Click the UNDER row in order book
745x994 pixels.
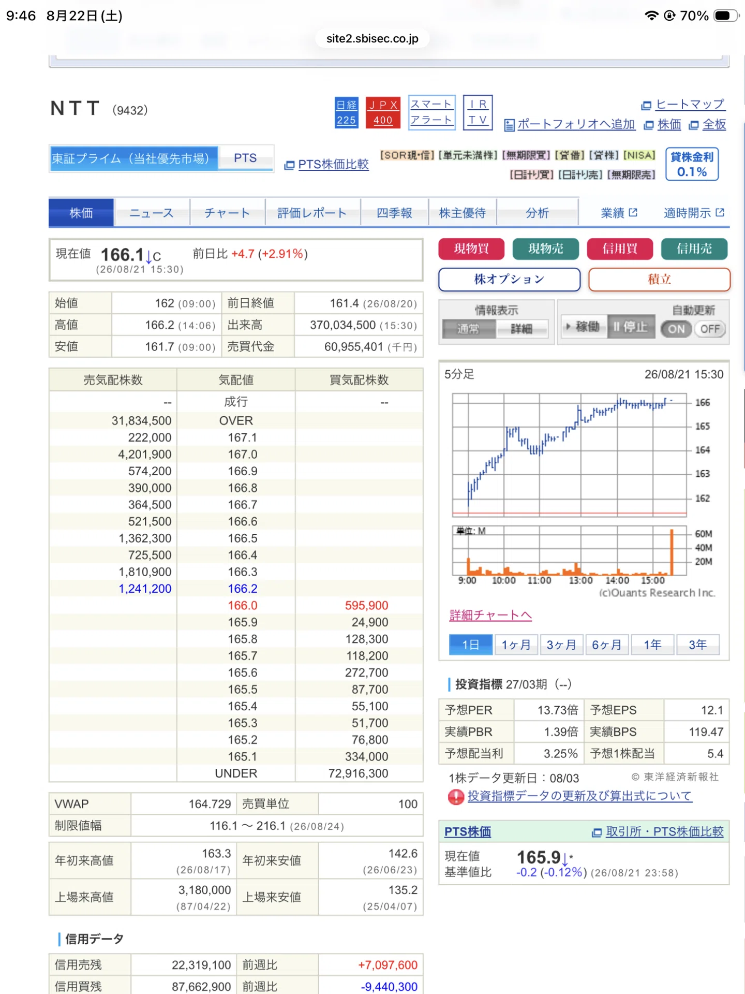point(236,773)
